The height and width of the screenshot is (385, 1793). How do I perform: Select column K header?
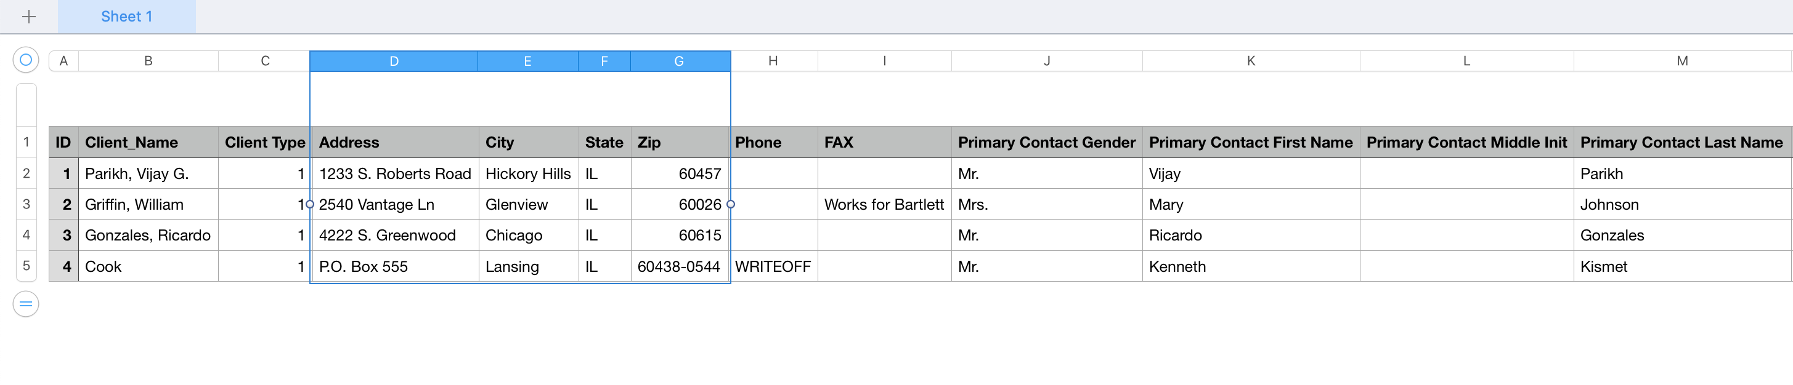(1250, 61)
